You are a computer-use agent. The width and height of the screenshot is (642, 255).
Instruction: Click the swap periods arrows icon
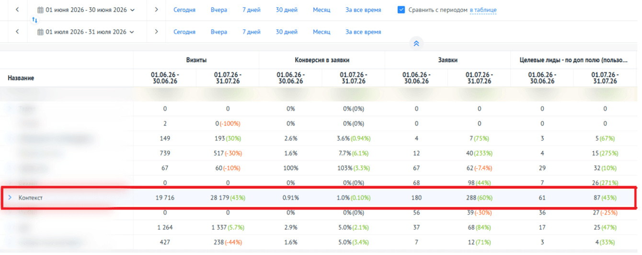click(34, 20)
